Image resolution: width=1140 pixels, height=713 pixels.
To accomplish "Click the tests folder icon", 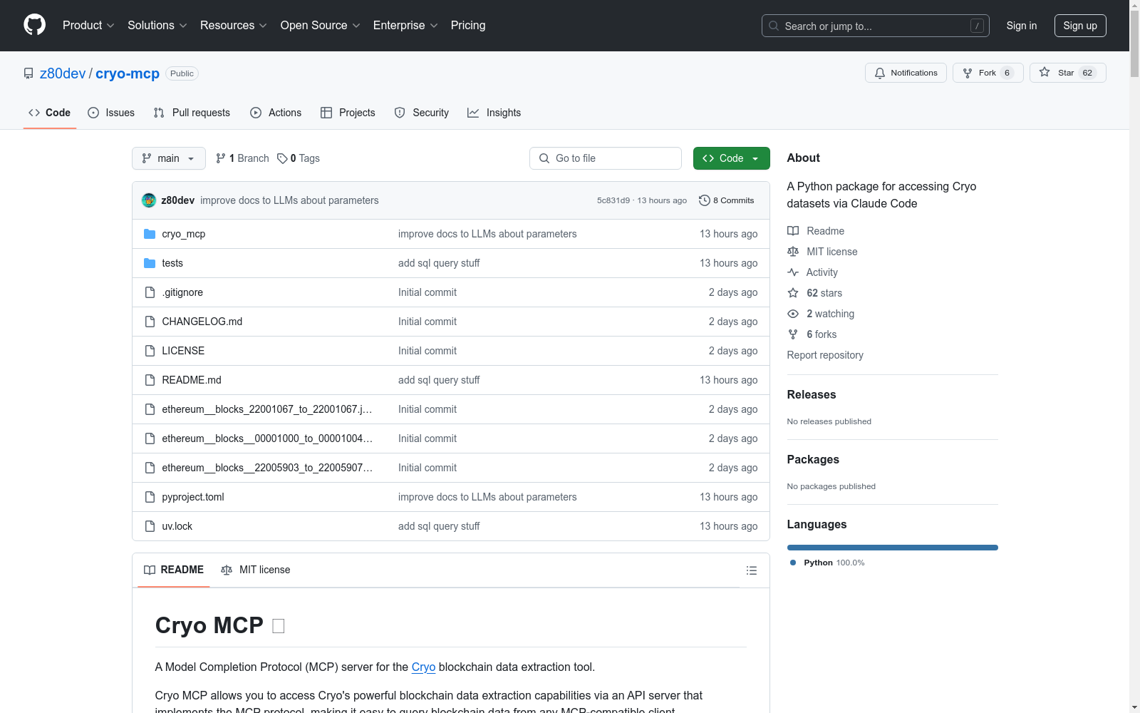I will click(x=150, y=263).
